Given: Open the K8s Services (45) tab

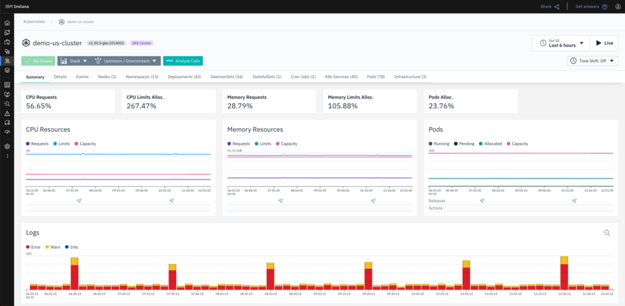Looking at the screenshot, I should click(341, 76).
